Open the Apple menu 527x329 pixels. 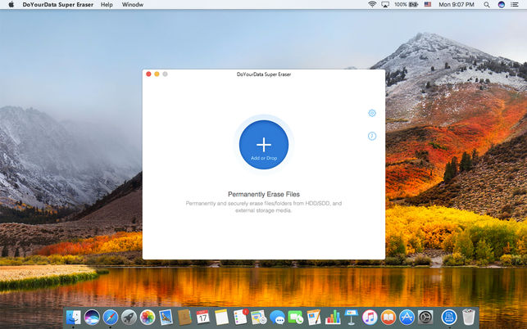11,4
